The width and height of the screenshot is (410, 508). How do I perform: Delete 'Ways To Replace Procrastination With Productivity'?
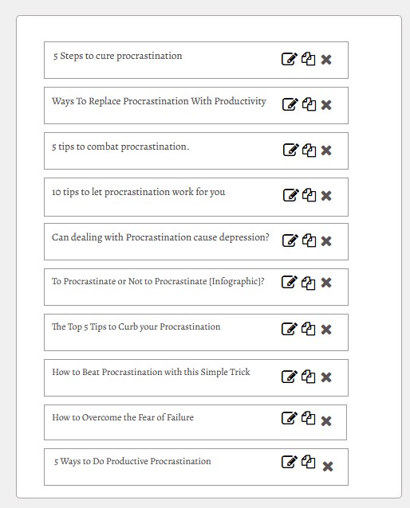(326, 105)
